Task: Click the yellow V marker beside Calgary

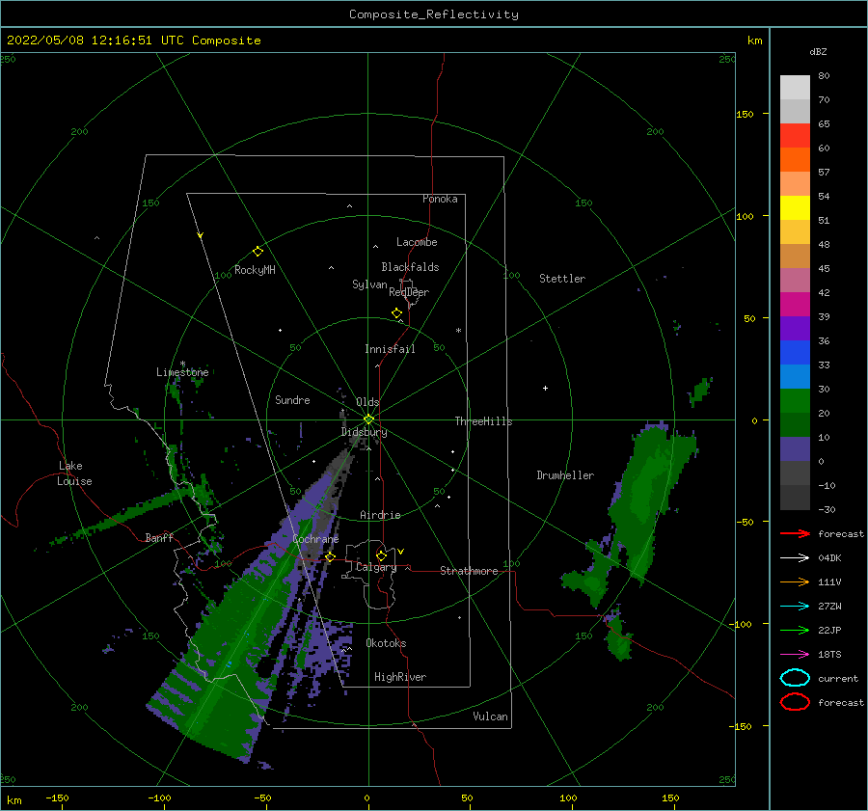Action: (x=401, y=552)
